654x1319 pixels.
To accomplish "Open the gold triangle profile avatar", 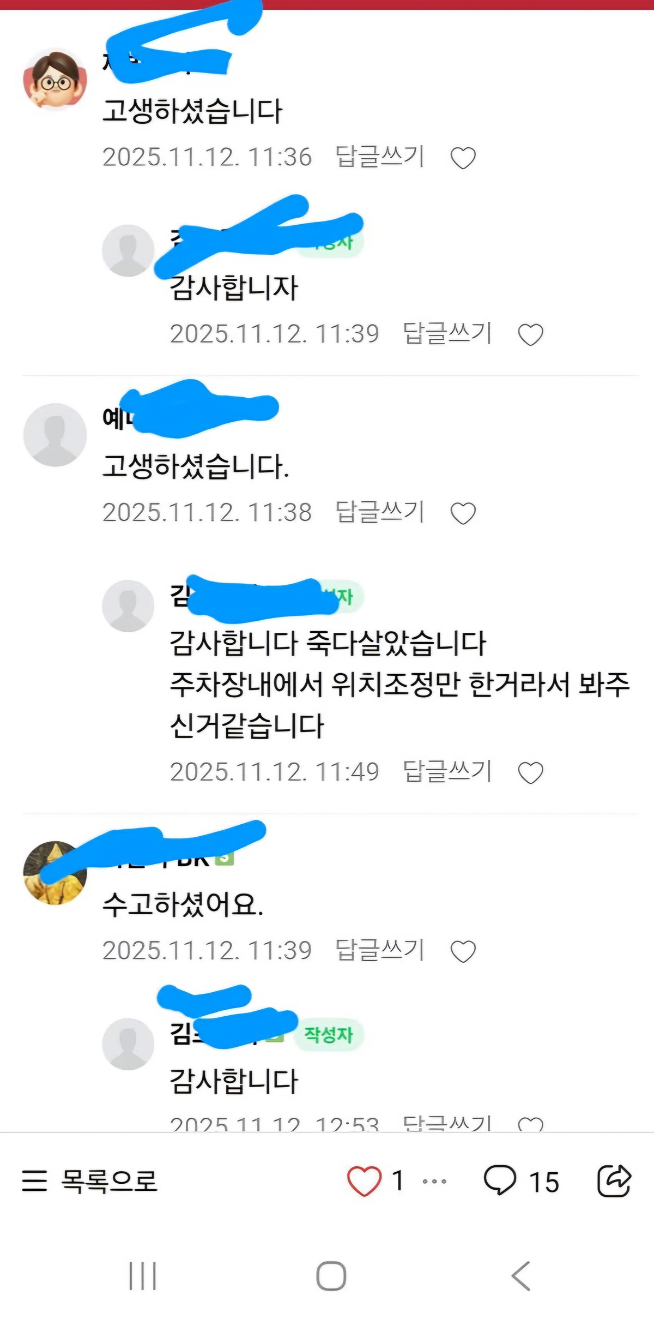I will click(x=55, y=873).
